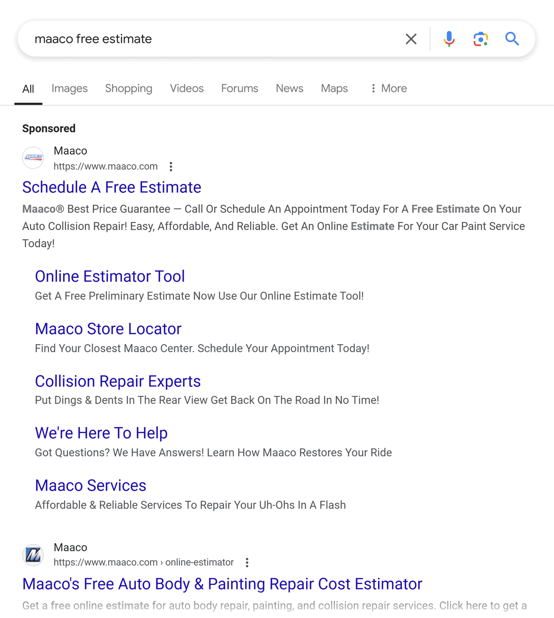Open the three-dot menu on the sponsored ad
This screenshot has height=618, width=554.
pyautogui.click(x=171, y=167)
